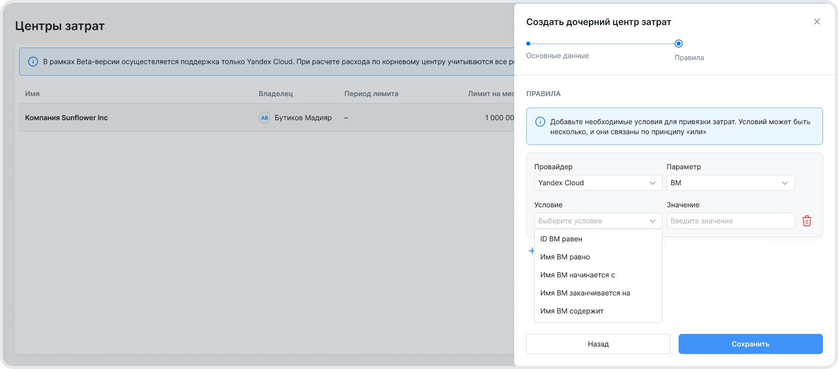Delete the rule with the red trash icon
This screenshot has height=369, width=838.
806,221
